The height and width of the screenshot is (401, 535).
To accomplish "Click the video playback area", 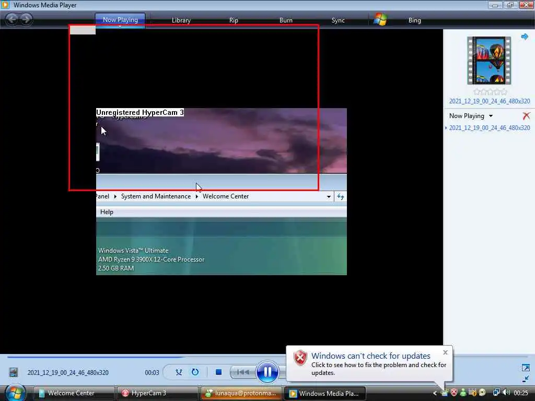I will coord(221,191).
